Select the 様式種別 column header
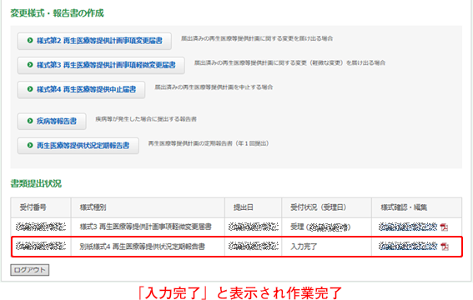Image resolution: width=473 pixels, height=300 pixels. (x=148, y=207)
